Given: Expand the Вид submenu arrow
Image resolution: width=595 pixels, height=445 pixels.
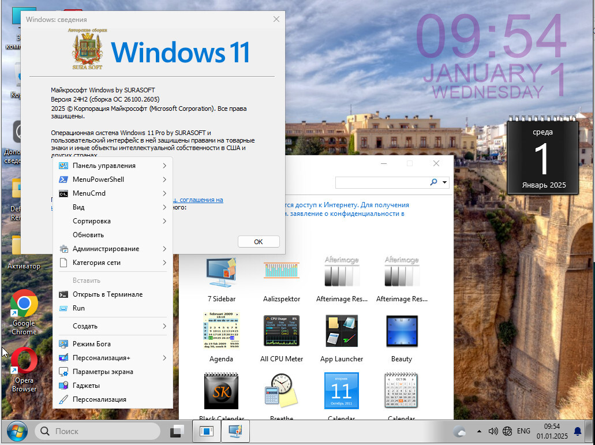Looking at the screenshot, I should (164, 207).
